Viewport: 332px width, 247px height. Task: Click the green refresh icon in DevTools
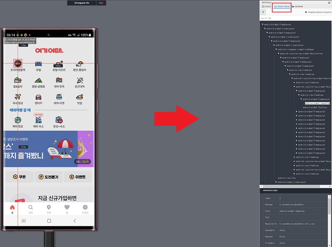(x=263, y=12)
